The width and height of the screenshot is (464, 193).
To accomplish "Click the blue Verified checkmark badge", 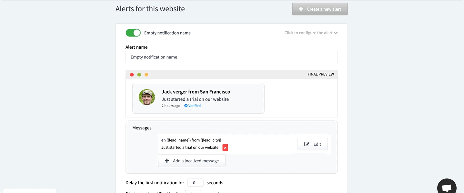I will [186, 106].
